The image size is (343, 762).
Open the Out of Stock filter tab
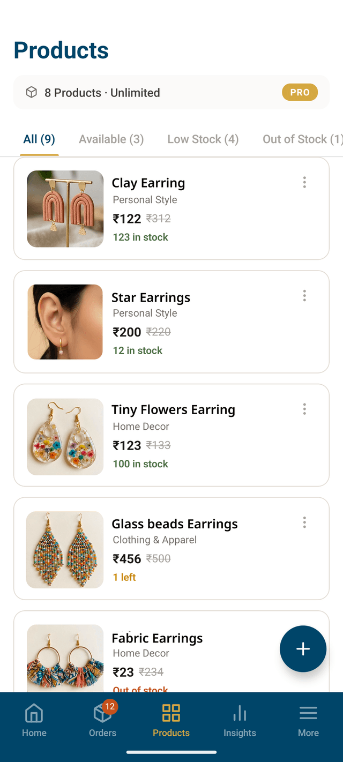click(x=302, y=139)
